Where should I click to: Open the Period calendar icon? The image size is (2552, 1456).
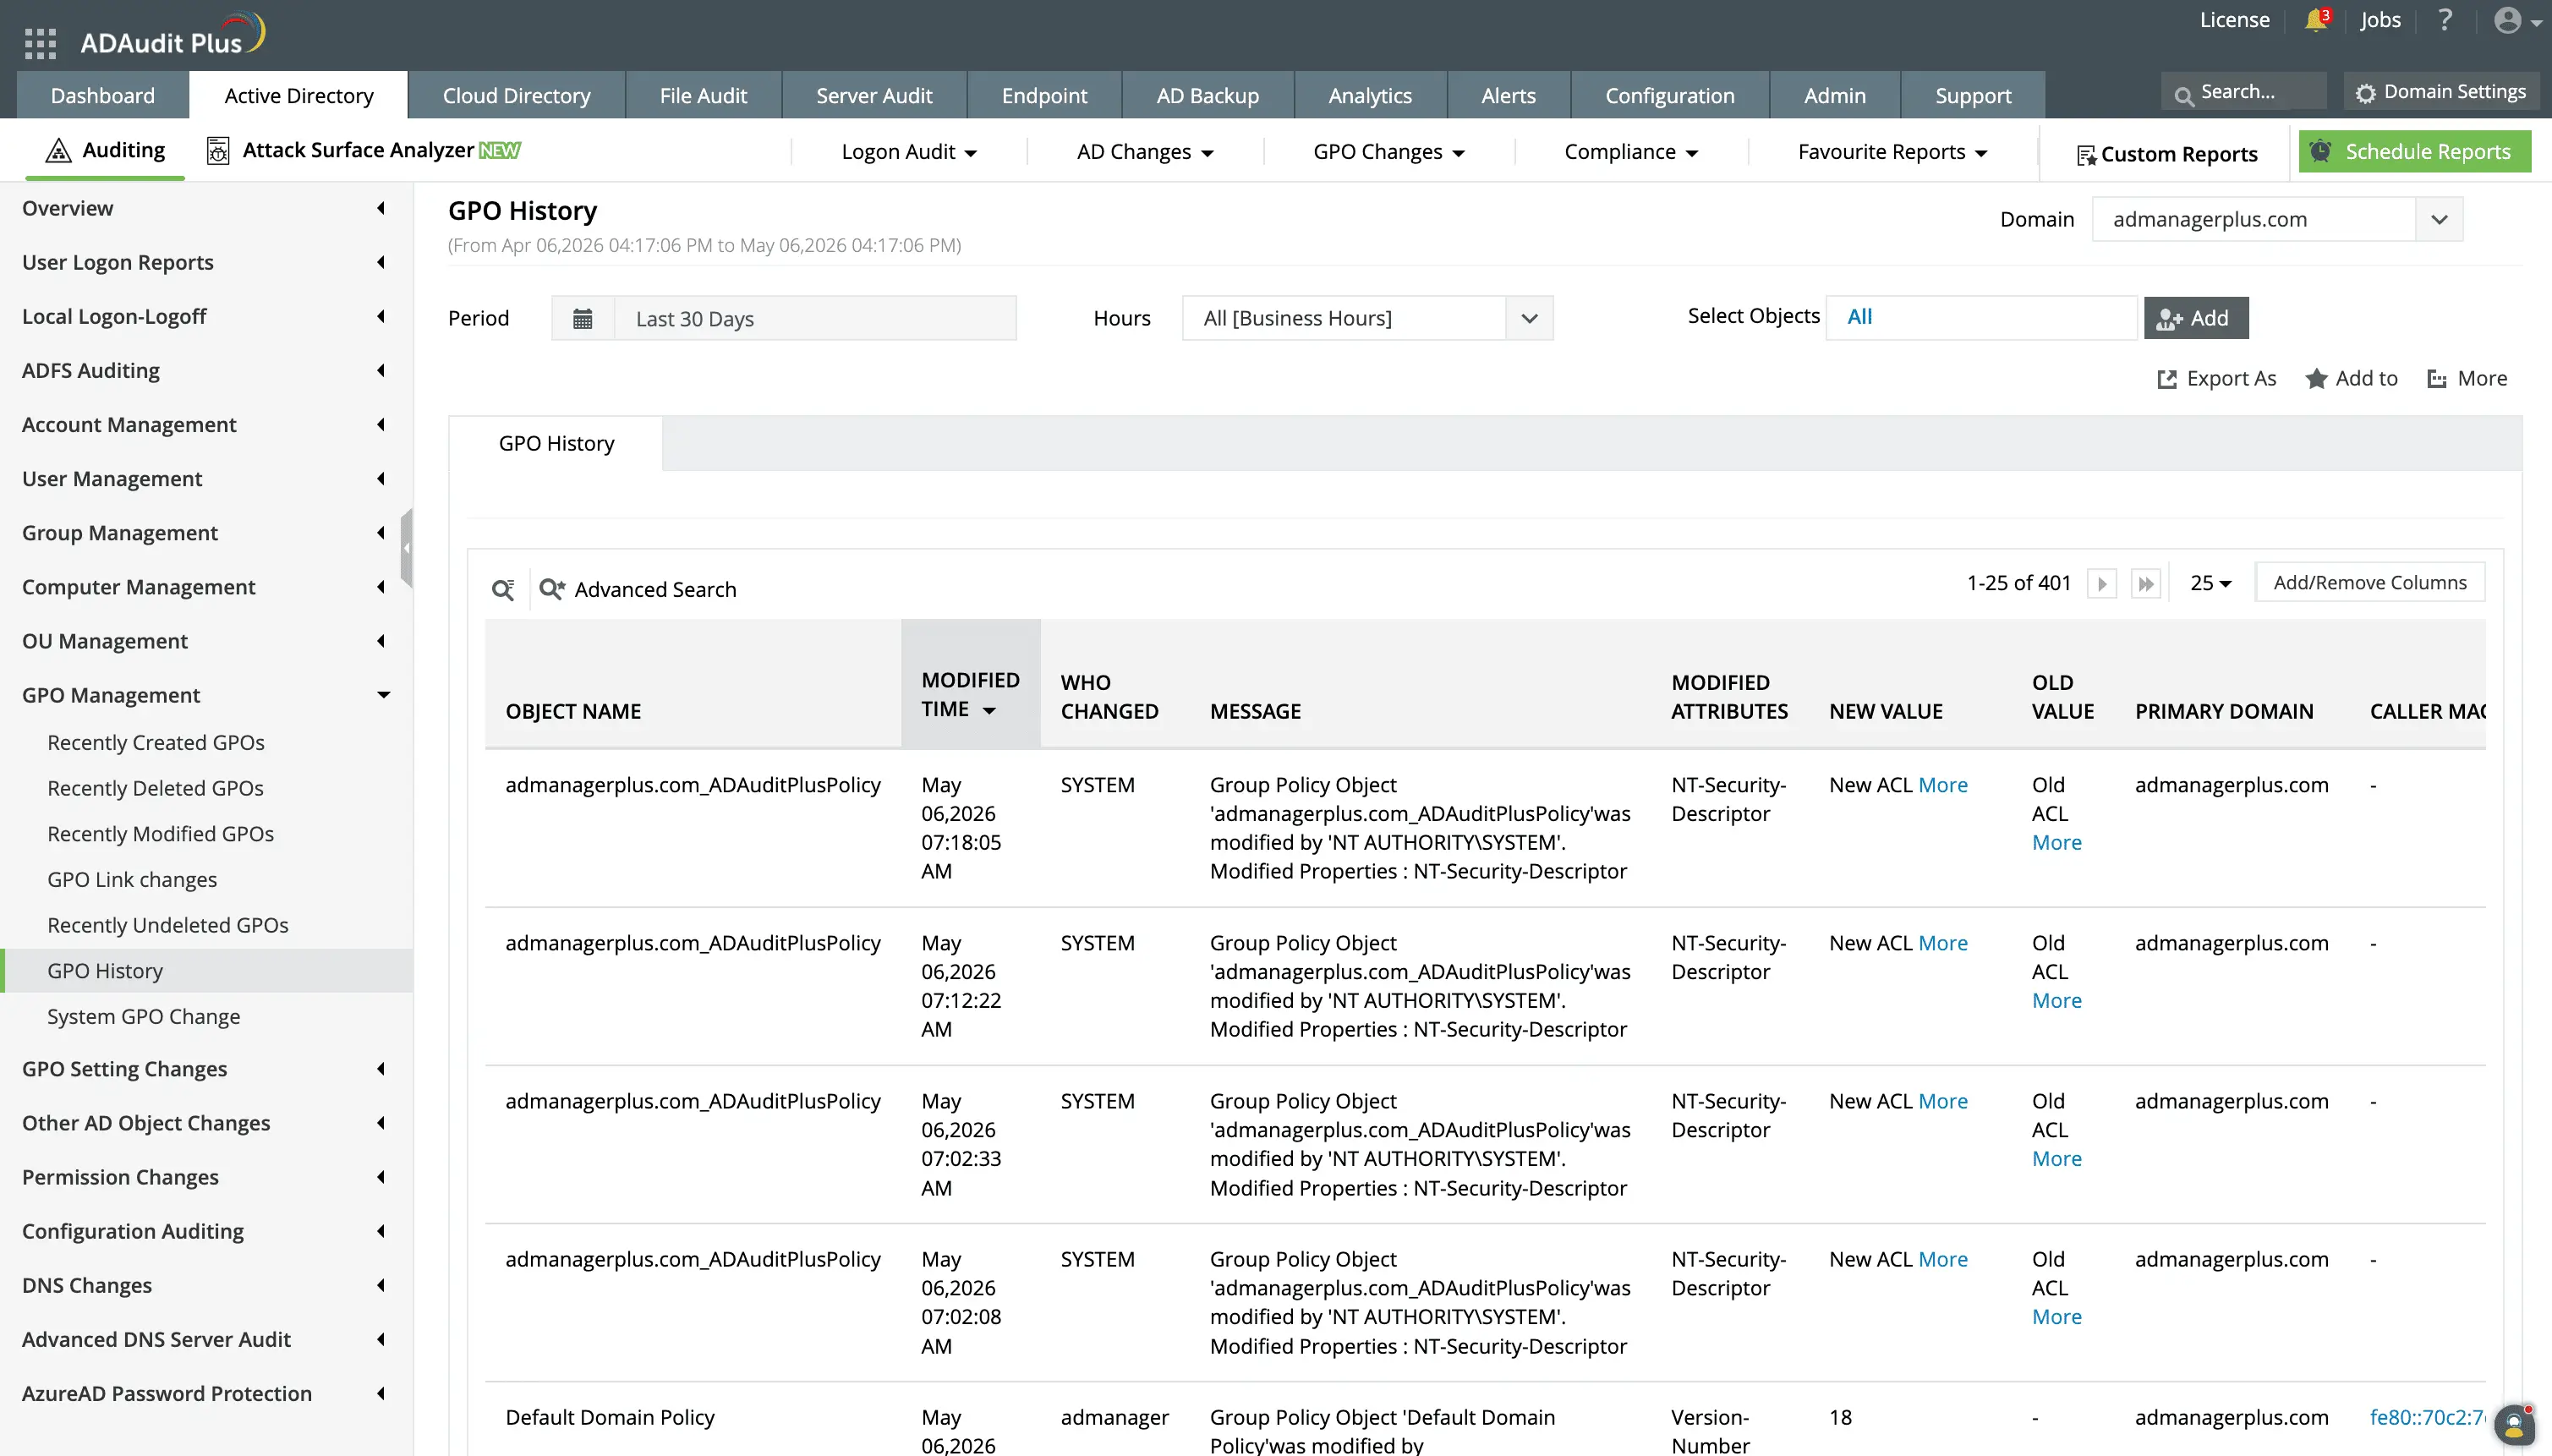click(583, 318)
